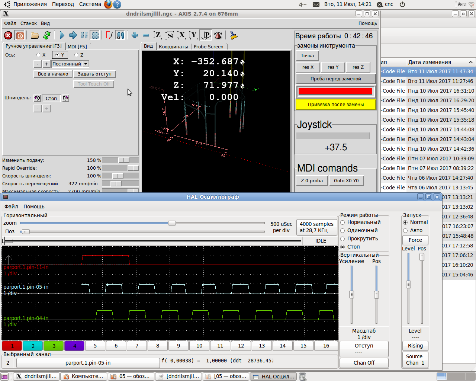
Task: Select the Z axis radio button
Action: [x=76, y=55]
